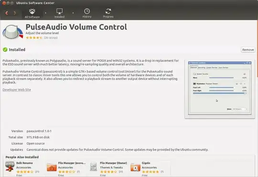Open the Gigolo app icon

(x=135, y=167)
